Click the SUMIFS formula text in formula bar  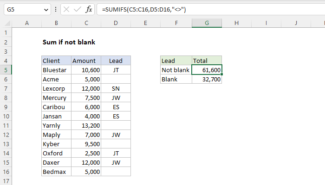[144, 10]
